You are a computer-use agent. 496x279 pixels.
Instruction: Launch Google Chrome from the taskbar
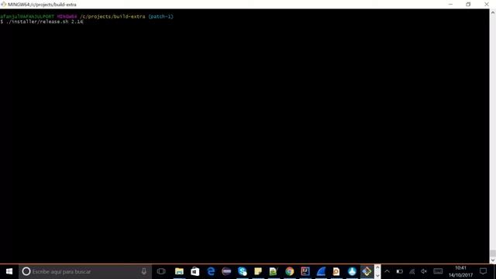coord(289,271)
